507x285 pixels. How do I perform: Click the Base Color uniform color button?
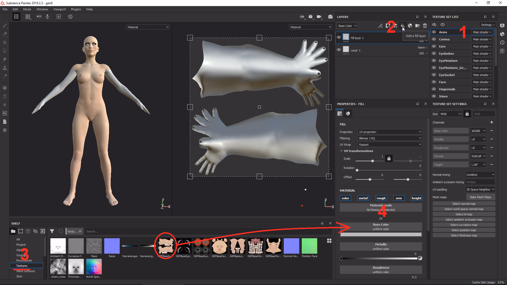tap(381, 227)
